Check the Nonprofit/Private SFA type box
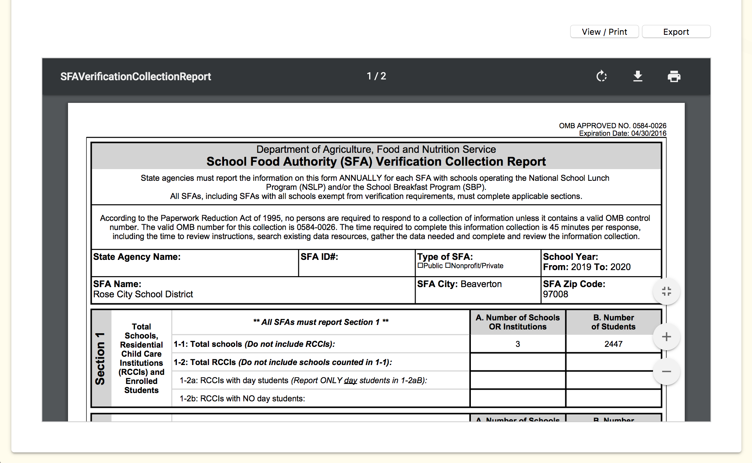 [448, 266]
